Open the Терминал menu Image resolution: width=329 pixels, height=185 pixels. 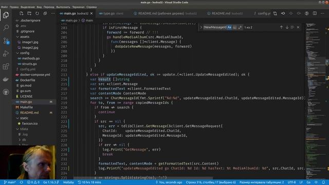pyautogui.click(x=78, y=7)
